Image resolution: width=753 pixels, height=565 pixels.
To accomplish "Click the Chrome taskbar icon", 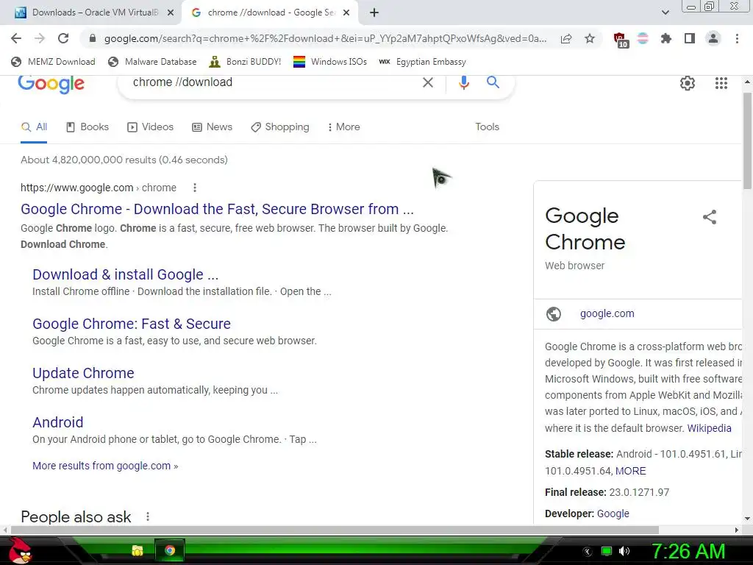I will [170, 550].
